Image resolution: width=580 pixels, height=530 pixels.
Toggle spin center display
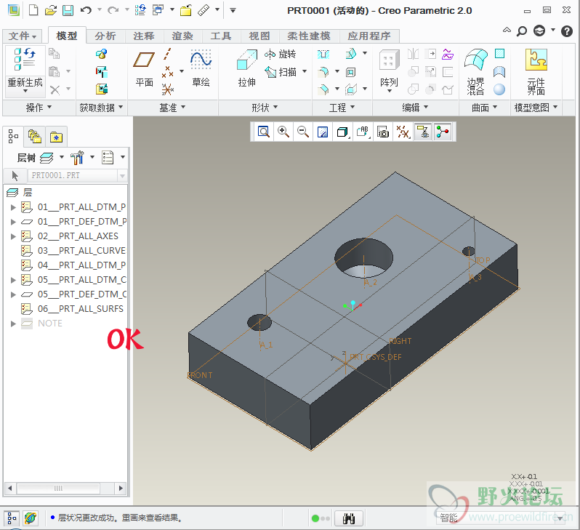pyautogui.click(x=443, y=132)
